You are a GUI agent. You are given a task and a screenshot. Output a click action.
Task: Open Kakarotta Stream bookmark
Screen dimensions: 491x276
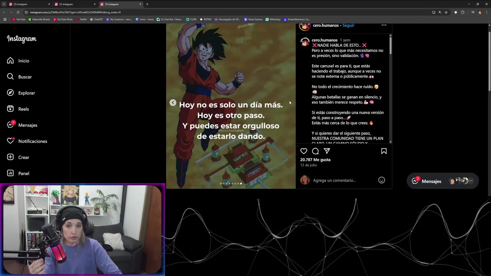pos(39,19)
